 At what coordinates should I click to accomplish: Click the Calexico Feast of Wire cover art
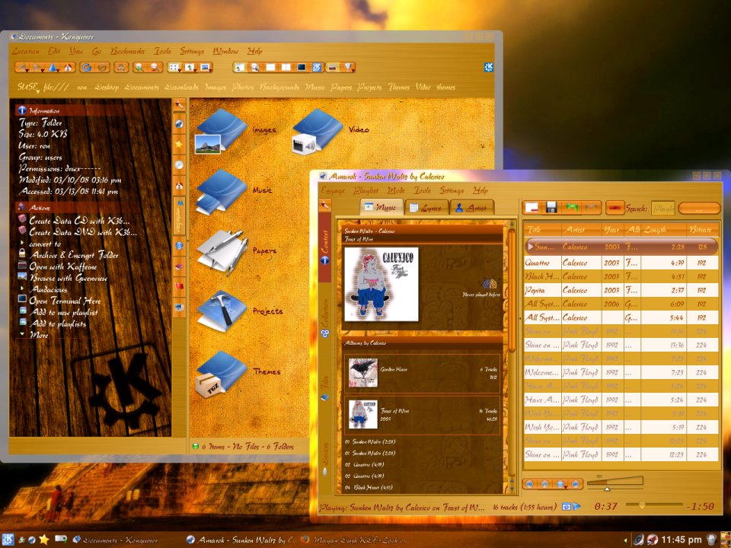(381, 284)
